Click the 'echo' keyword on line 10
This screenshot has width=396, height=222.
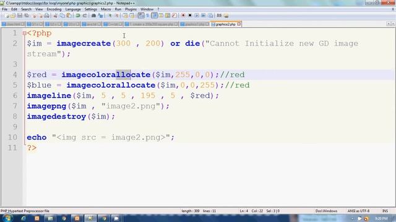tap(37, 138)
